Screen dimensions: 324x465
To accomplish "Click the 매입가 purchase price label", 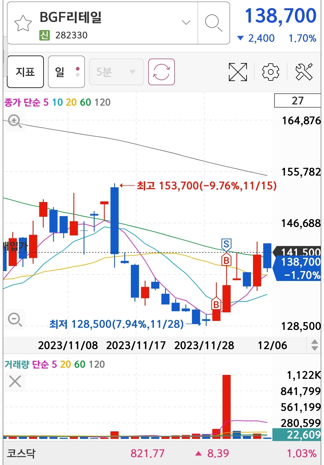I will click(x=15, y=246).
